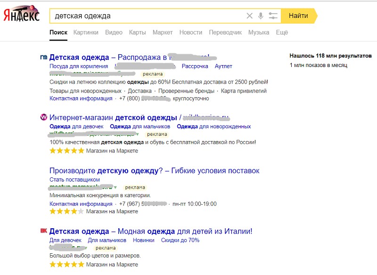Click 'Минимальная конкуренция в категории.' text
The image size is (377, 275).
[x=100, y=195]
